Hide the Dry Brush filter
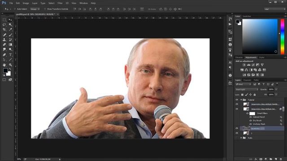 pyautogui.click(x=251, y=120)
